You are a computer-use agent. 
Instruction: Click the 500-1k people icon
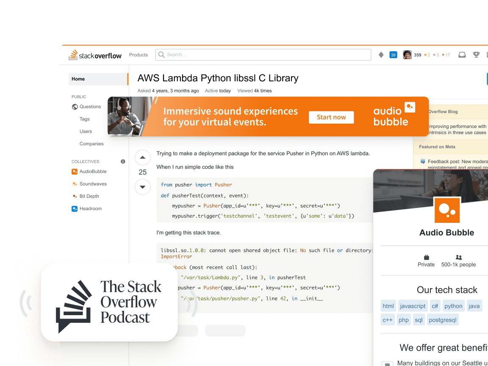pos(459,258)
